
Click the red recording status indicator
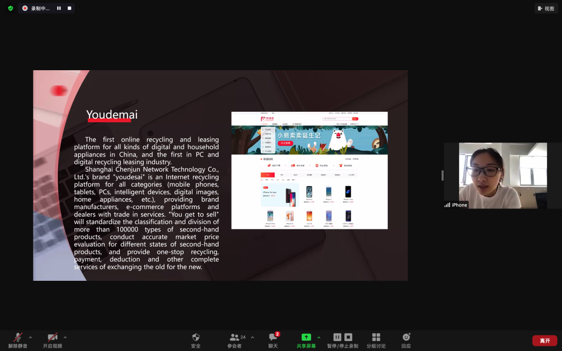click(25, 8)
